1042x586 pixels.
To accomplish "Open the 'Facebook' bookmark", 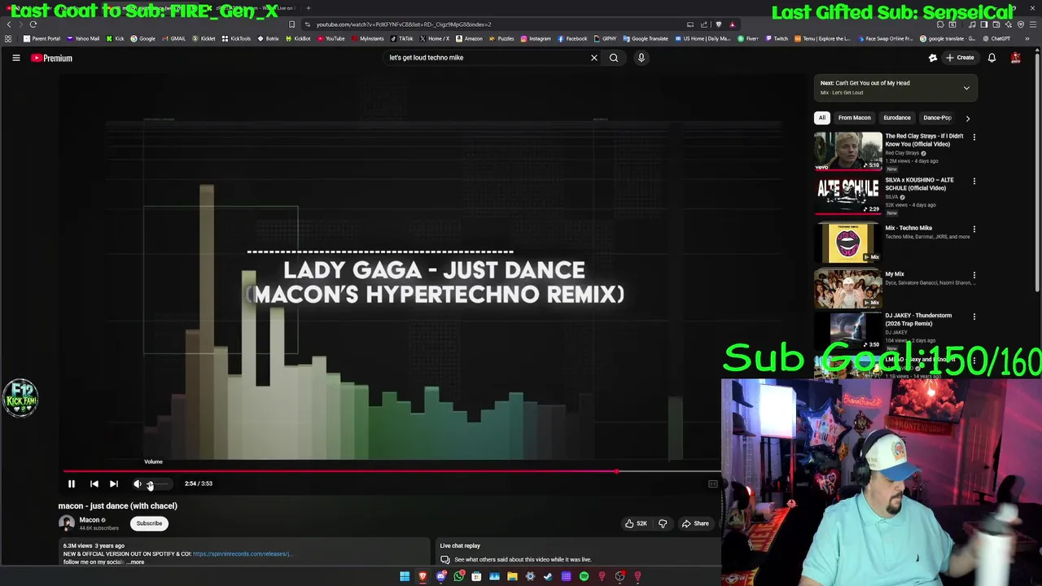I will tap(572, 38).
